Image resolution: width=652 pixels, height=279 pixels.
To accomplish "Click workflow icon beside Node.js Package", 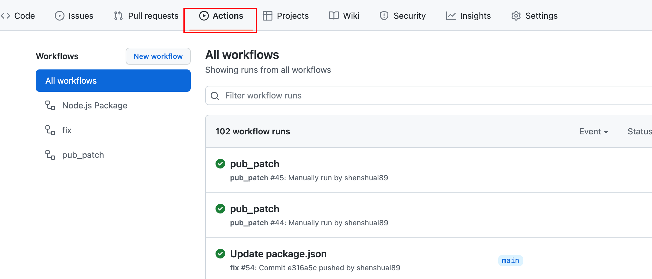I will 50,105.
